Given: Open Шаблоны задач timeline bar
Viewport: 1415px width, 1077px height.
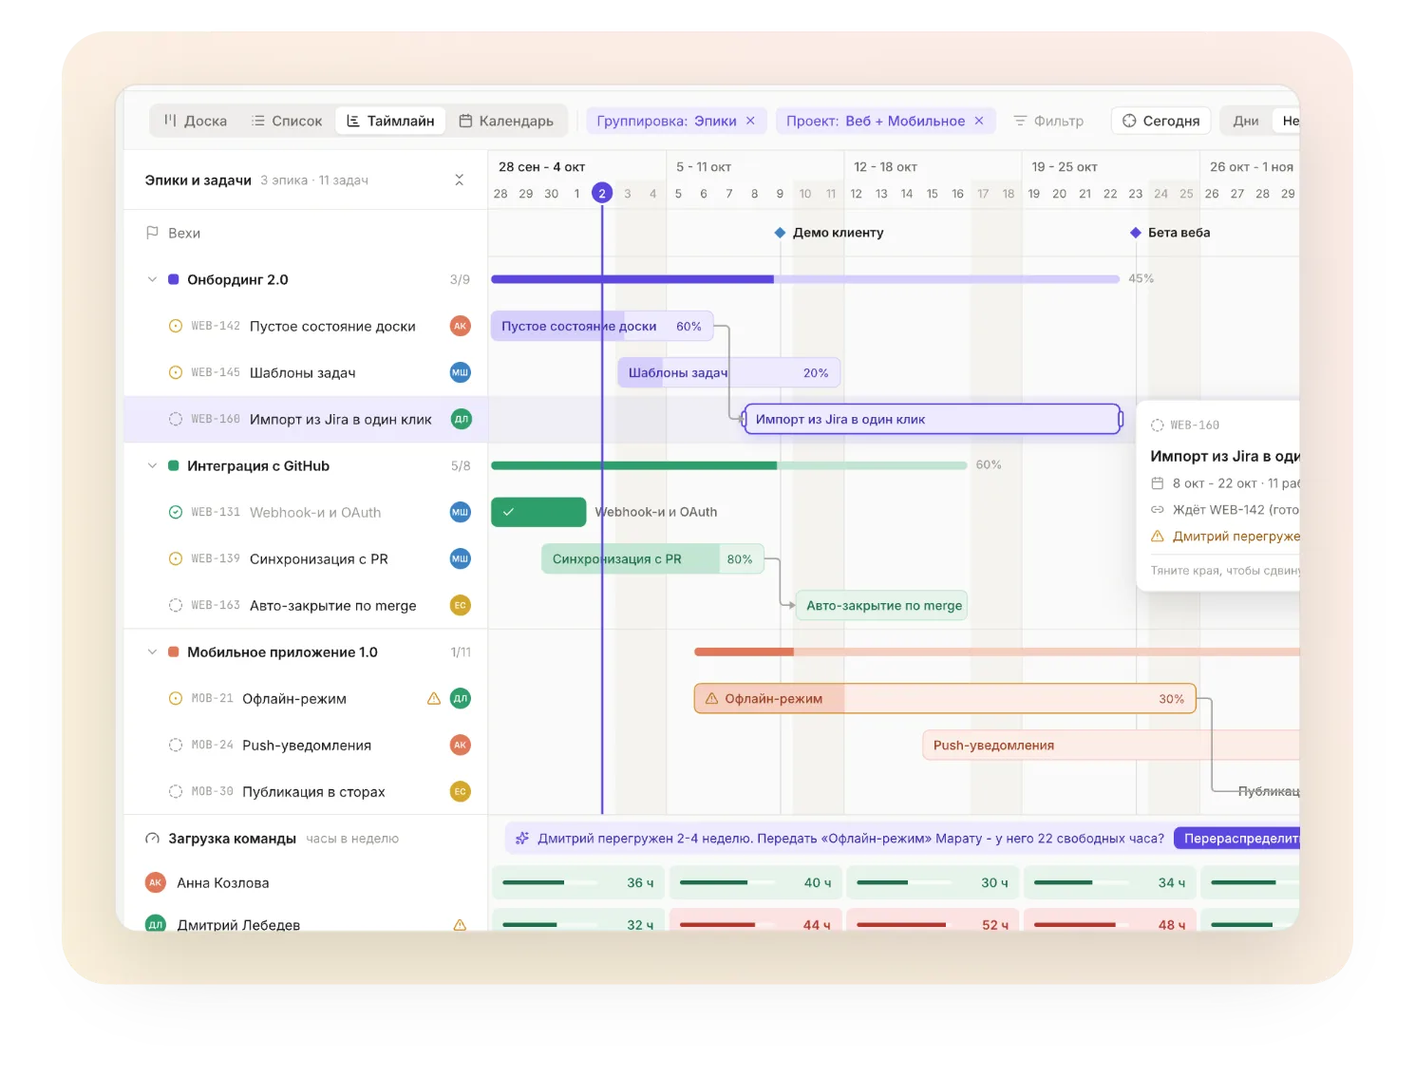Looking at the screenshot, I should click(x=728, y=372).
